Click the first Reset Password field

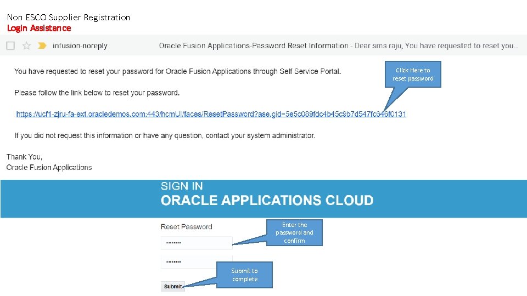coord(197,243)
